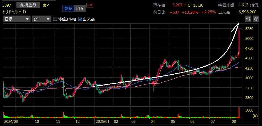
Task: Click the stock code 3397
Action: (x=7, y=5)
